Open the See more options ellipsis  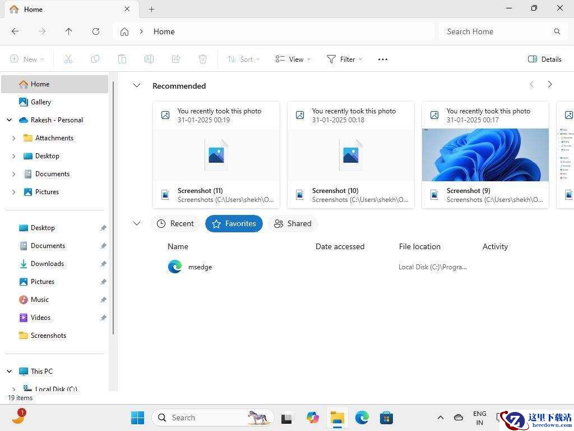tap(382, 59)
